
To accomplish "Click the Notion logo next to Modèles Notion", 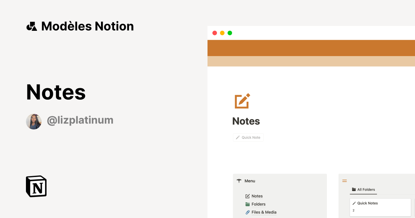I will [x=31, y=26].
